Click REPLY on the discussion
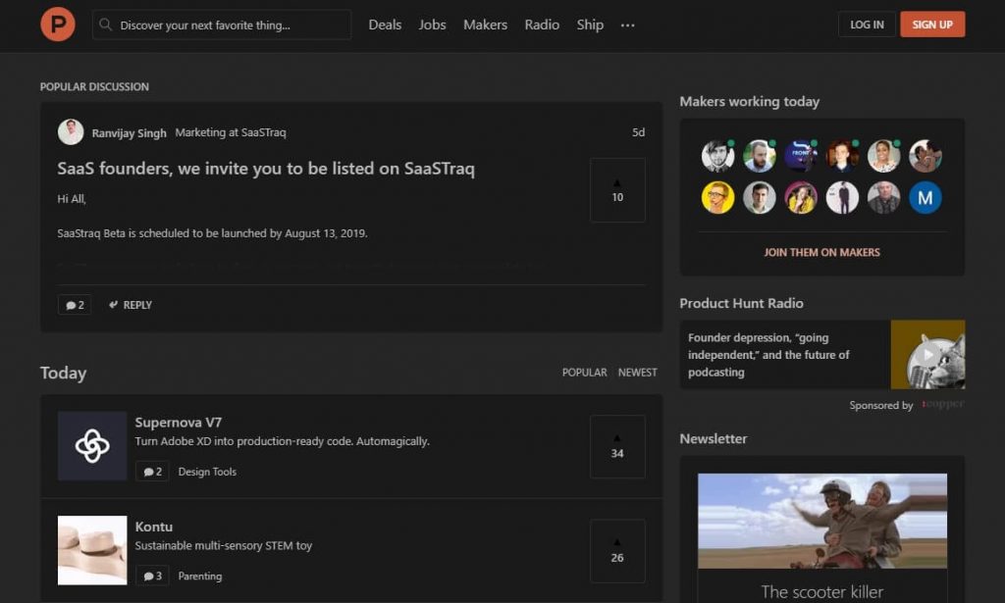Screen dimensions: 1005x603 pos(131,305)
